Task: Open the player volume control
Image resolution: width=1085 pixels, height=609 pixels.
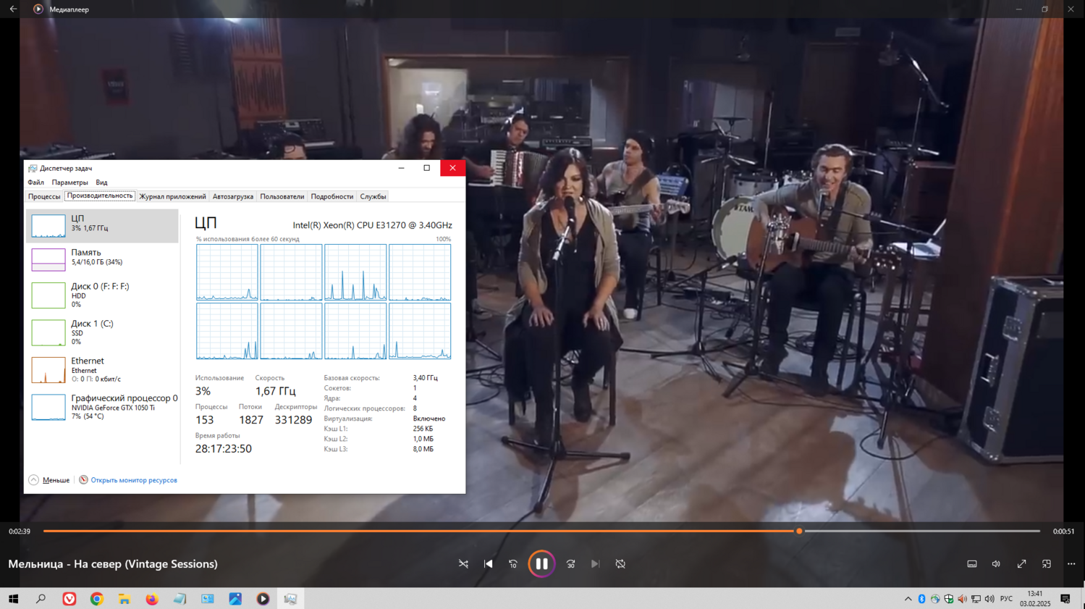Action: tap(997, 564)
